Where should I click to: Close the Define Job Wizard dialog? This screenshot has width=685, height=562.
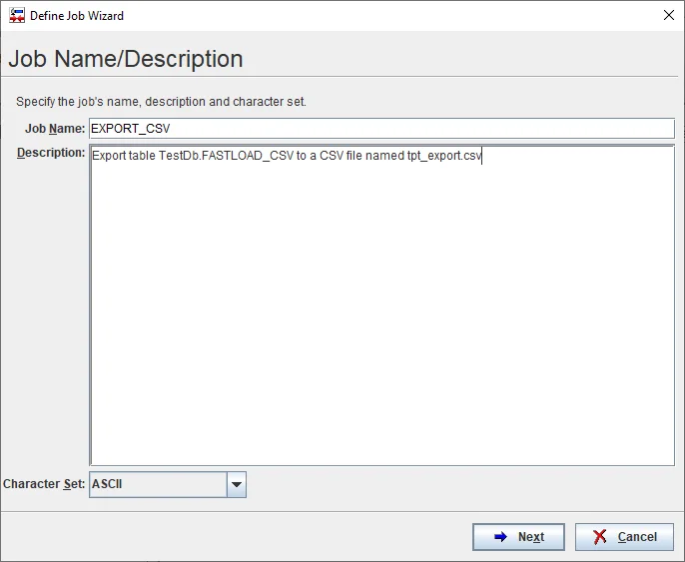coord(668,16)
